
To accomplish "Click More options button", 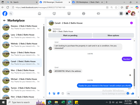I will tap(113, 35).
